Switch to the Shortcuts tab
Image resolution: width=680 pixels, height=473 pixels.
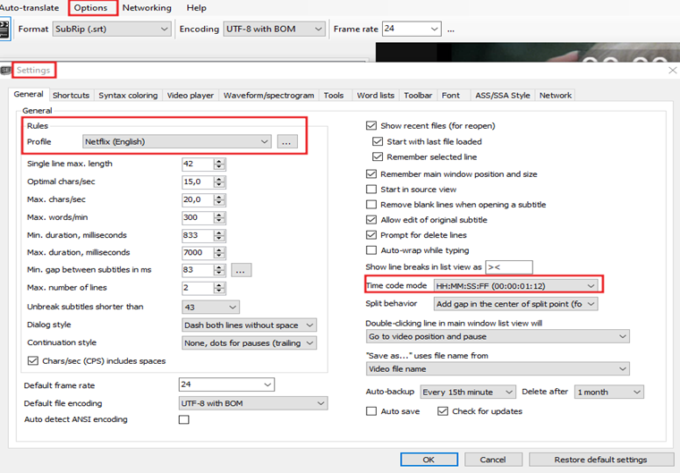tap(71, 96)
